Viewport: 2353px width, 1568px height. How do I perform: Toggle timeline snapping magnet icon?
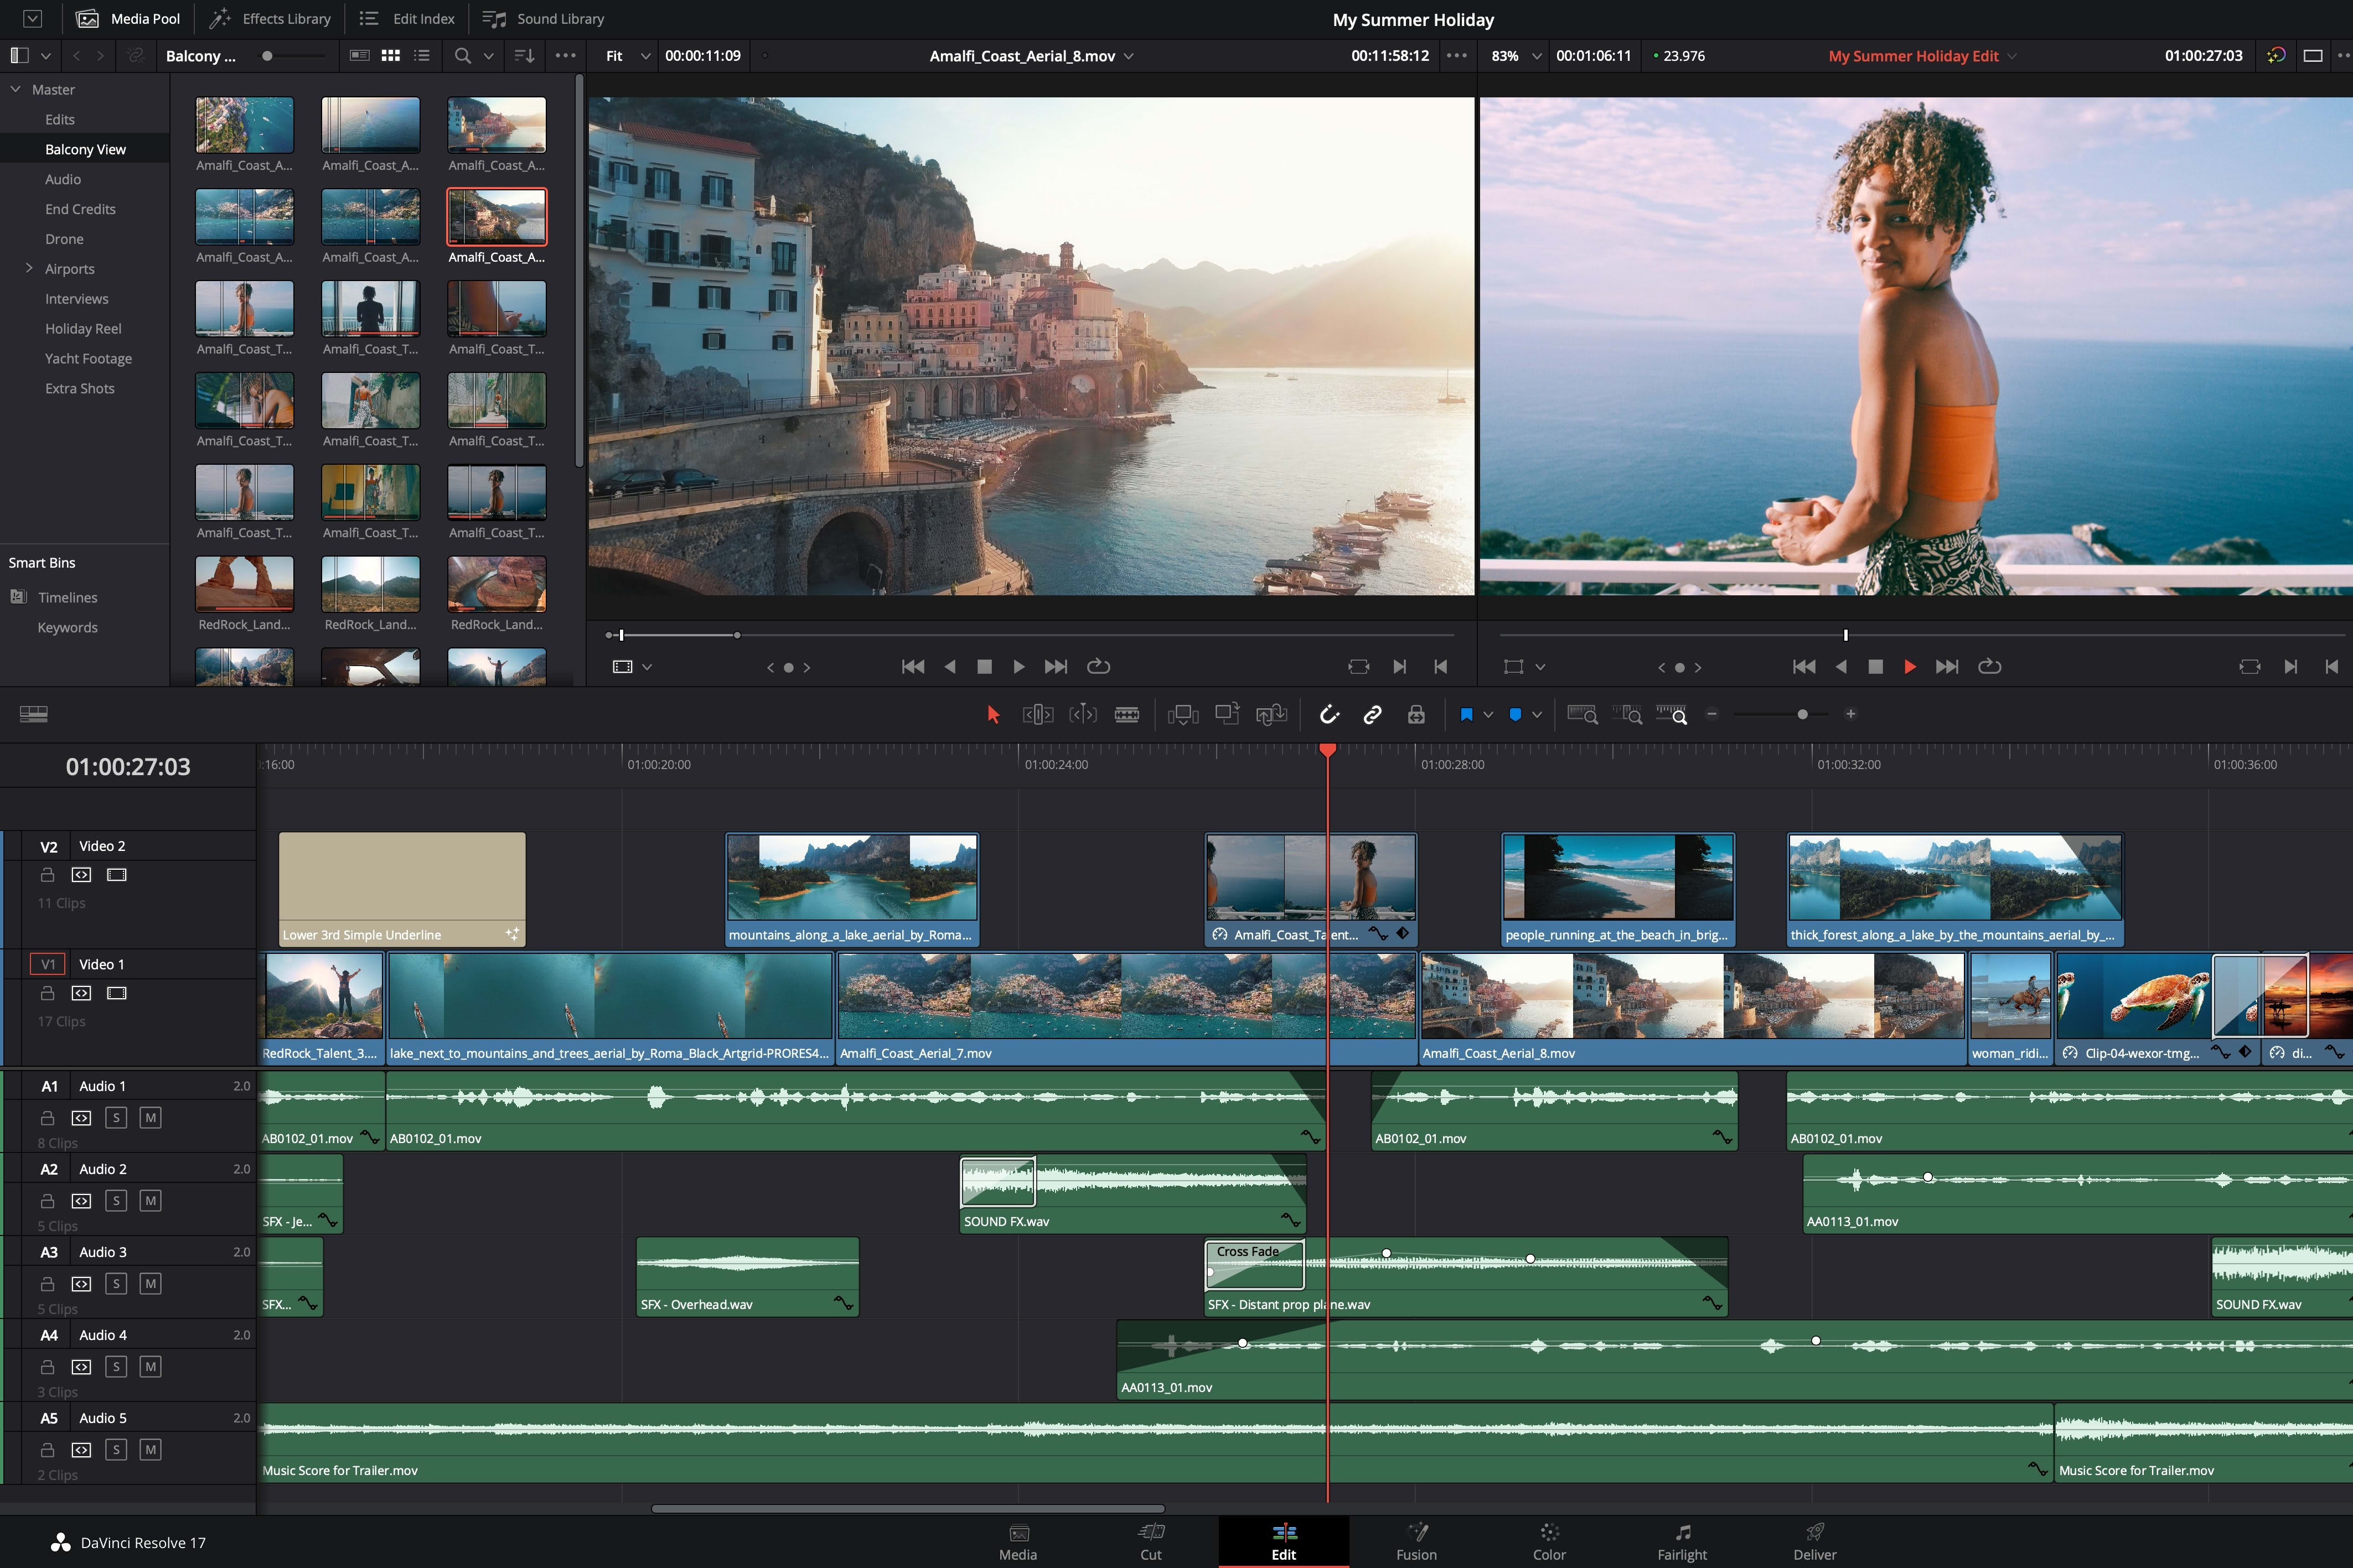pyautogui.click(x=1328, y=714)
